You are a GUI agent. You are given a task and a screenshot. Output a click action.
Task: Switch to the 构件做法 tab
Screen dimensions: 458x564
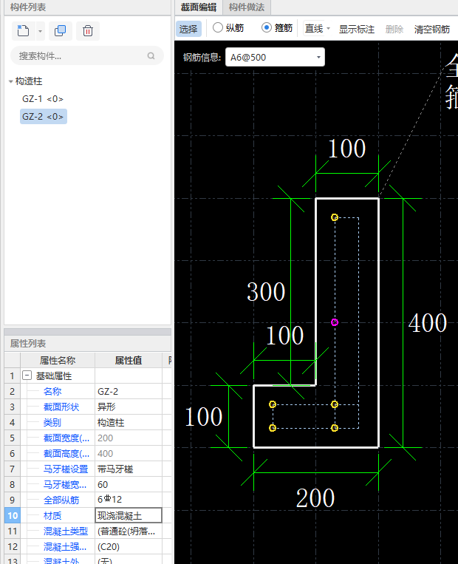point(247,7)
